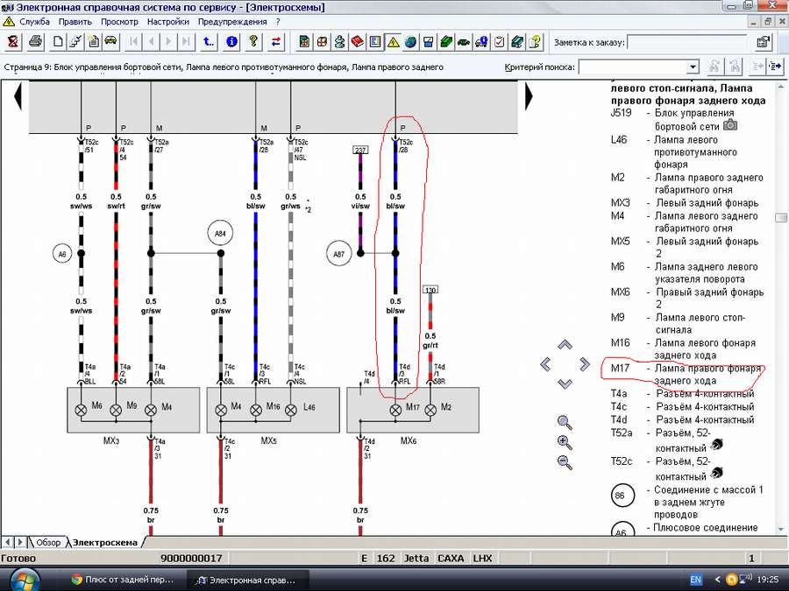789x591 pixels.
Task: Open the '?' help menu
Action: pyautogui.click(x=278, y=22)
